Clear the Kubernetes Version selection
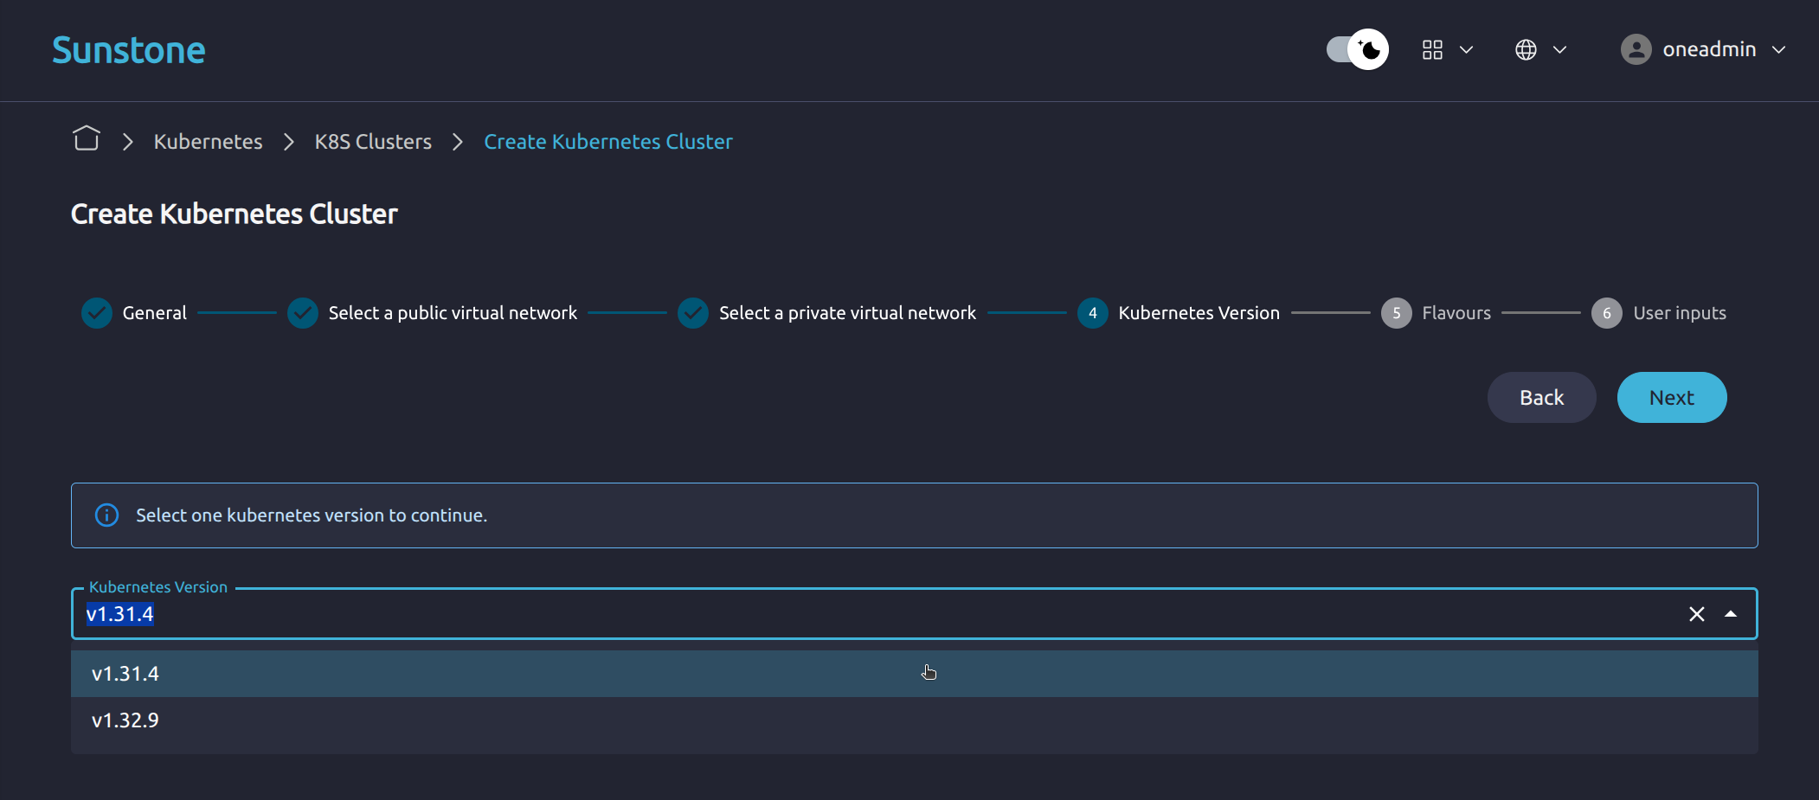Screen dimensions: 1819x800 [1697, 614]
